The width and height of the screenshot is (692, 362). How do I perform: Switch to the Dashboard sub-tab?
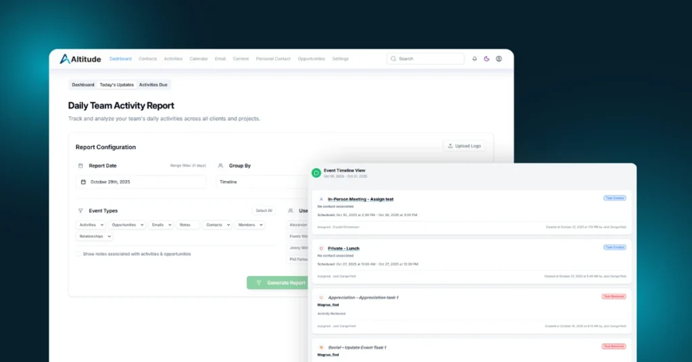(x=83, y=84)
